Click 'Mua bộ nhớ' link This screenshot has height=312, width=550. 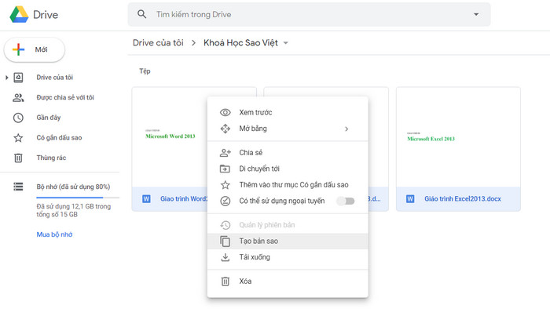point(54,234)
